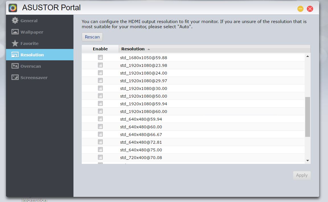
Task: Select the std_1680x1050@59.88 text
Action: [x=143, y=58]
